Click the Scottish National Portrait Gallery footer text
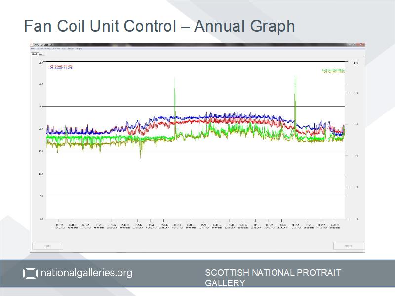 (x=273, y=277)
